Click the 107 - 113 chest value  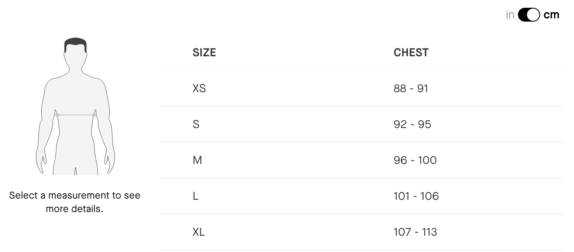(415, 232)
